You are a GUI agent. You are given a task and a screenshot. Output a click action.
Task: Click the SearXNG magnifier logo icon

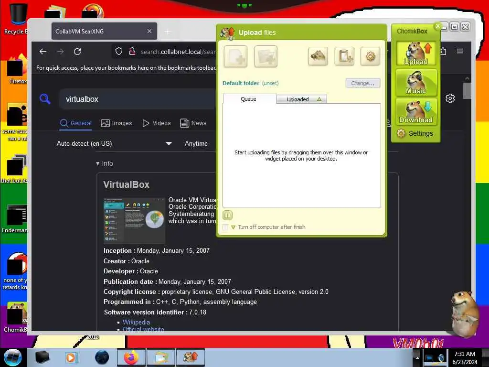pos(45,99)
